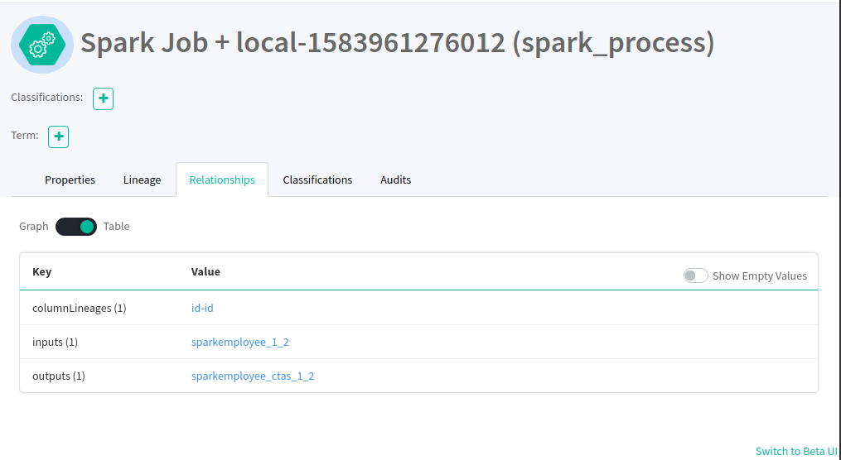Click the 'Term:' label in the header
841x460 pixels.
25,135
